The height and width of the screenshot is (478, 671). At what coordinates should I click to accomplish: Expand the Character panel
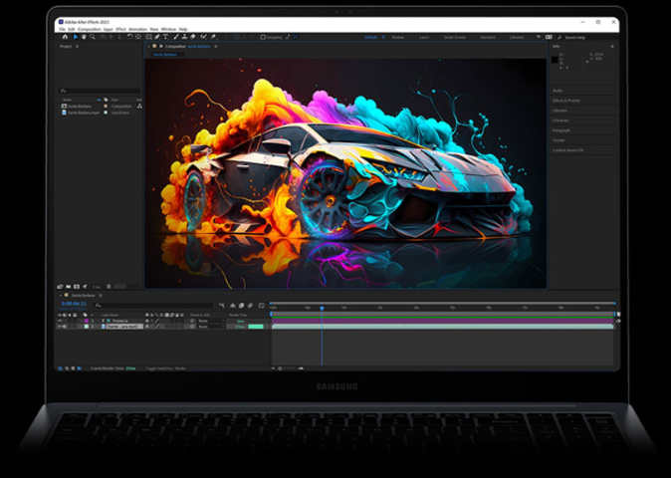coord(560,120)
